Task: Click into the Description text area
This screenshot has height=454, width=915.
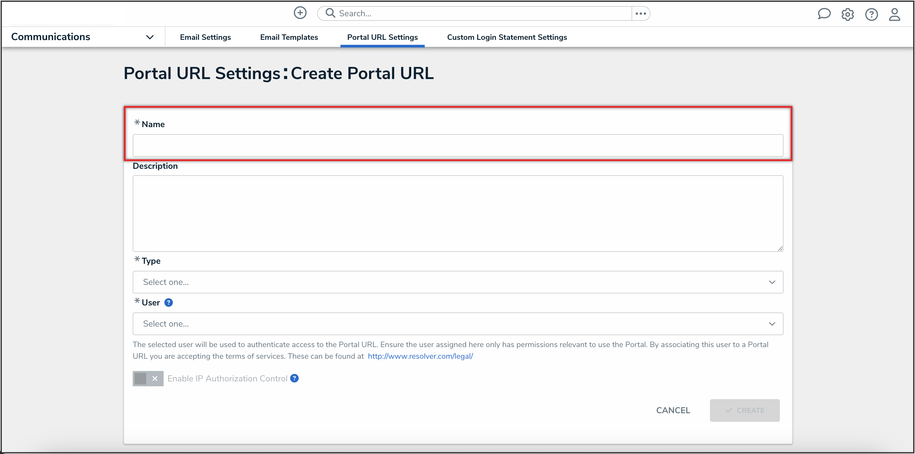Action: 457,213
